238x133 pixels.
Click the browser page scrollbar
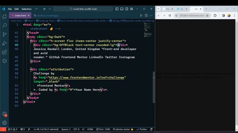pos(237,74)
